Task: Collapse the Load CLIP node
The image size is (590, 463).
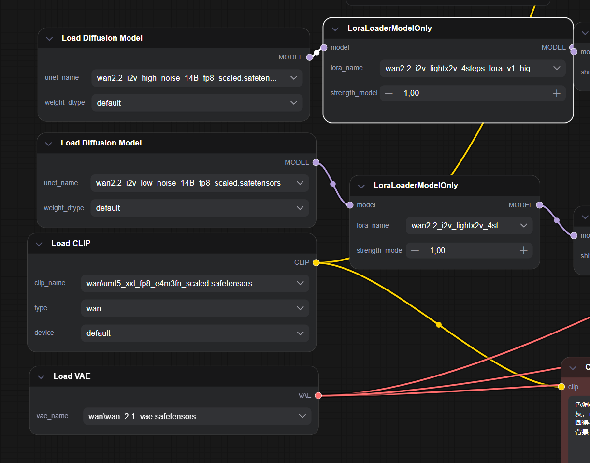Action: click(x=39, y=244)
